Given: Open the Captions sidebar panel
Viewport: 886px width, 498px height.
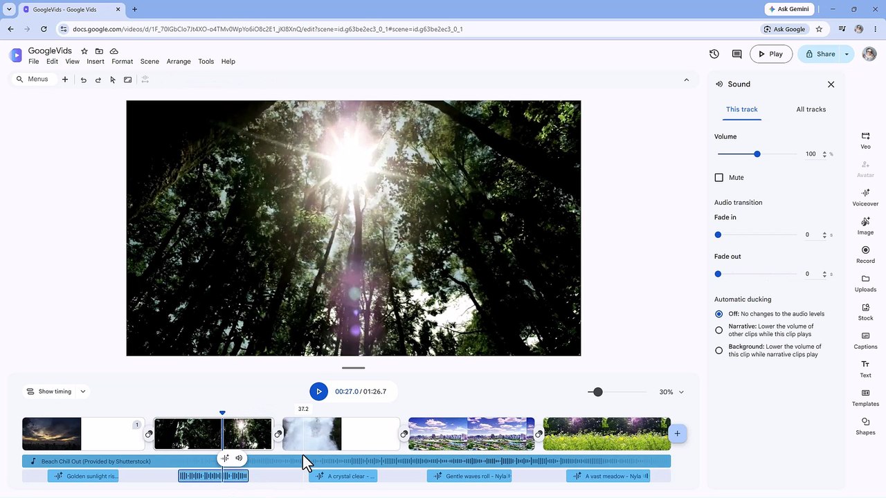Looking at the screenshot, I should coord(865,340).
